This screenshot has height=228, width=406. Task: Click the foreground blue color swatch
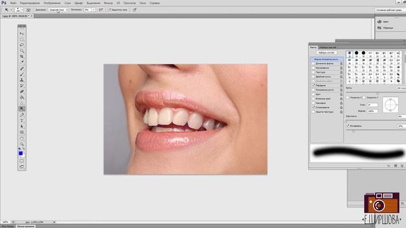[x=20, y=153]
